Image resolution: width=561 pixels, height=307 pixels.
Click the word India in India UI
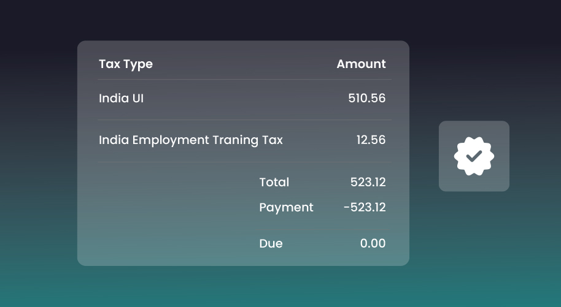click(112, 98)
